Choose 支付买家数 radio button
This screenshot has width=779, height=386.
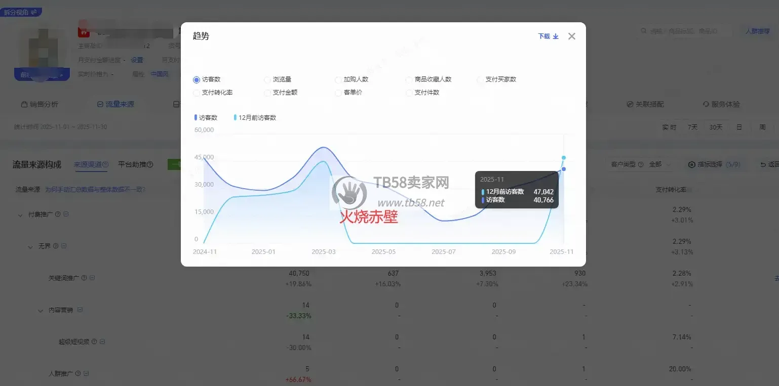click(x=480, y=79)
